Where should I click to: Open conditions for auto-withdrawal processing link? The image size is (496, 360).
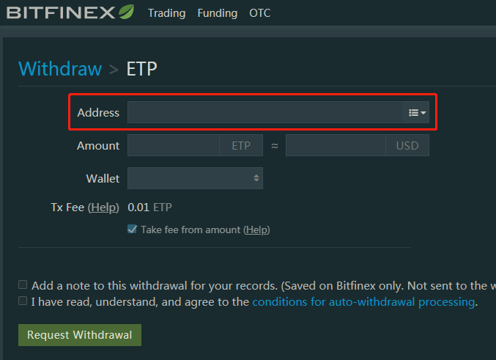pos(363,301)
